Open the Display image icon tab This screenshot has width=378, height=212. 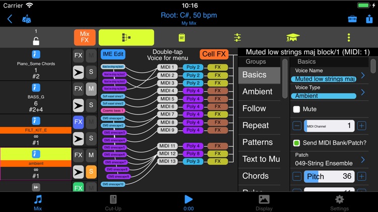point(264,202)
